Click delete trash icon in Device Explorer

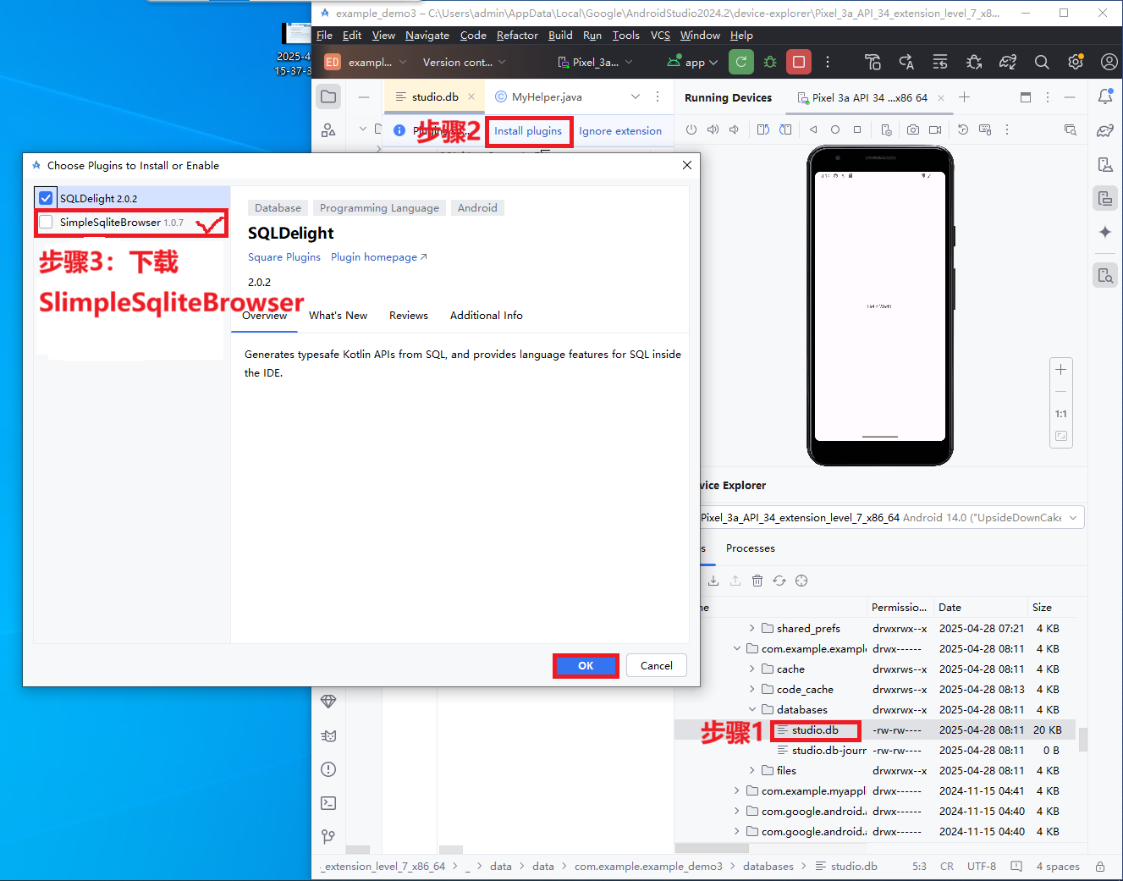pos(757,581)
